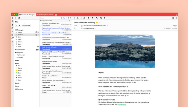Open 'Private Windows, now more private' message
This screenshot has height=107, width=188.
coord(56,82)
